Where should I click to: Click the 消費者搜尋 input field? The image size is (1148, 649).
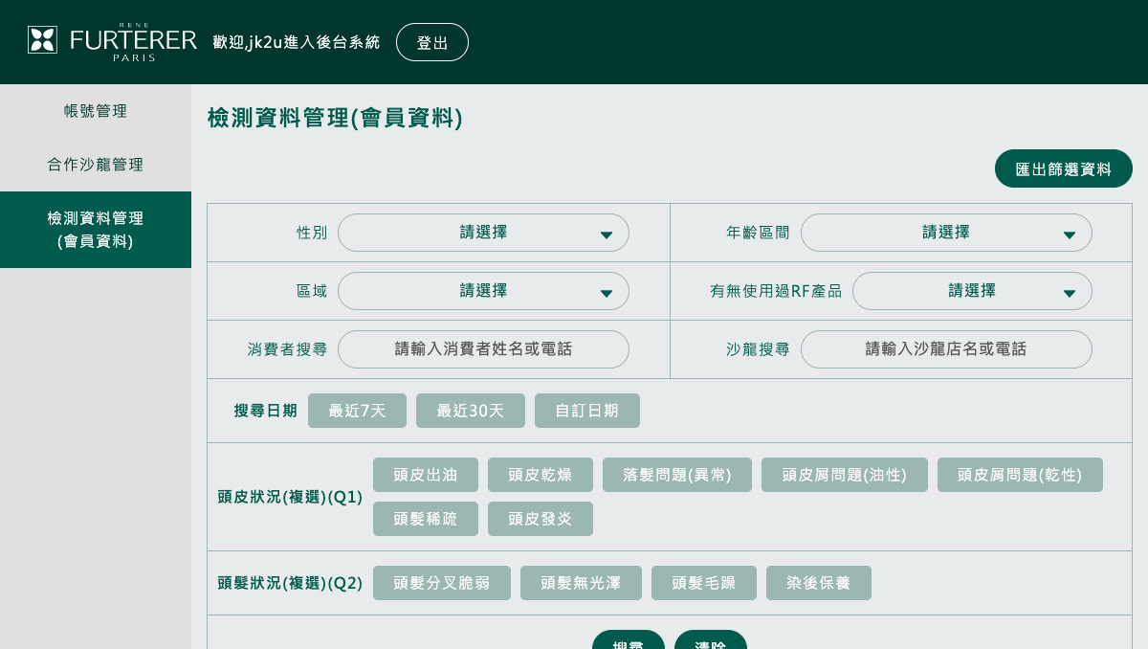[x=483, y=348]
